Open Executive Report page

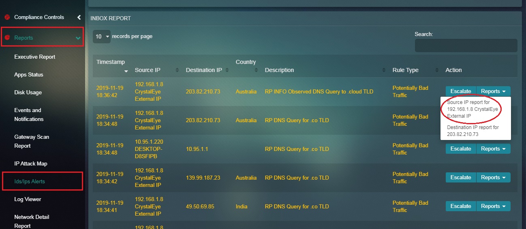point(35,57)
